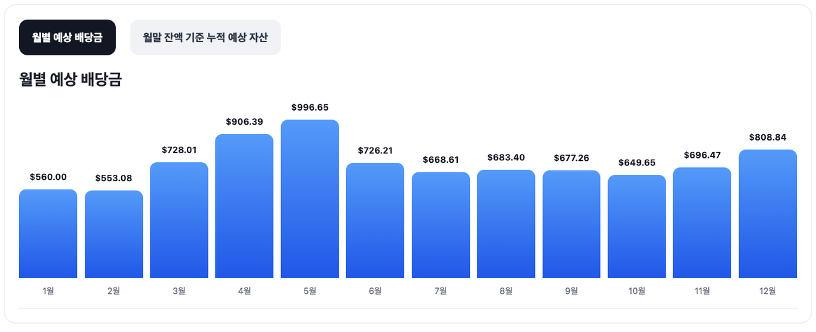
Task: Select the tallest bar for 5월
Action: [x=310, y=199]
